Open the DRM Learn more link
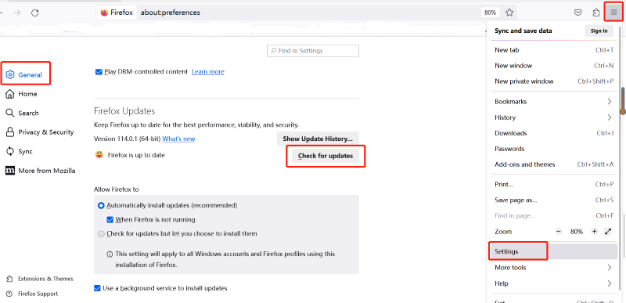The height and width of the screenshot is (303, 626). (x=208, y=72)
